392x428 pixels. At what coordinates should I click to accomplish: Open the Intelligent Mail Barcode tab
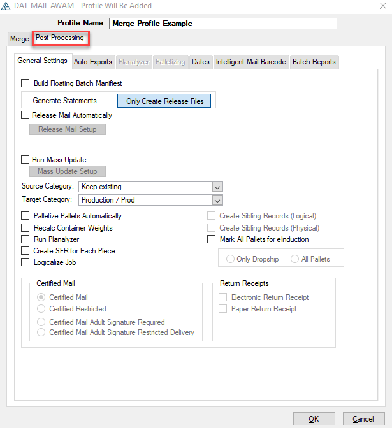click(250, 62)
